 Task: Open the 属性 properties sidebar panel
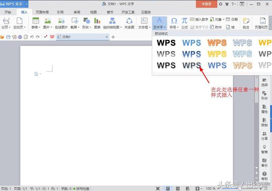(264, 109)
